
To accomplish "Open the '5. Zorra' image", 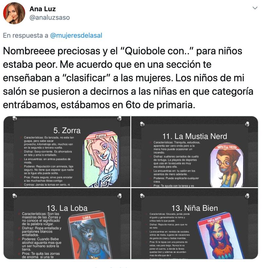I will [x=67, y=152].
